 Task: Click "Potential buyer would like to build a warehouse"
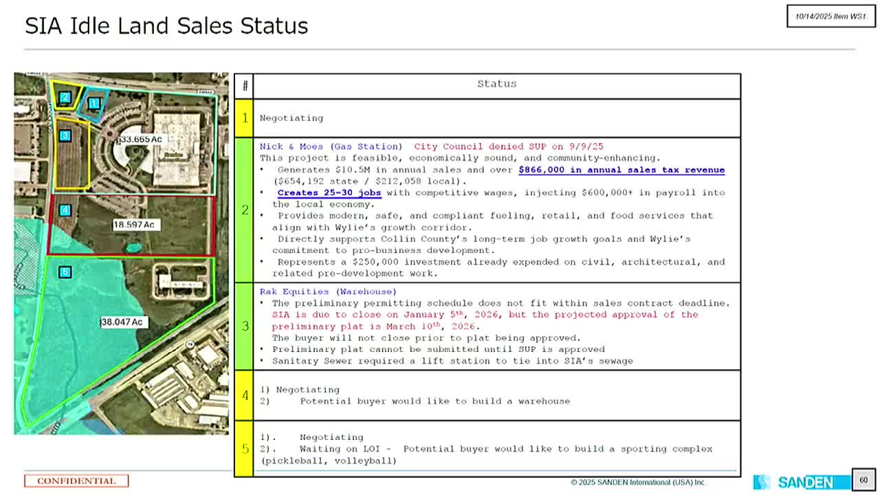point(435,401)
